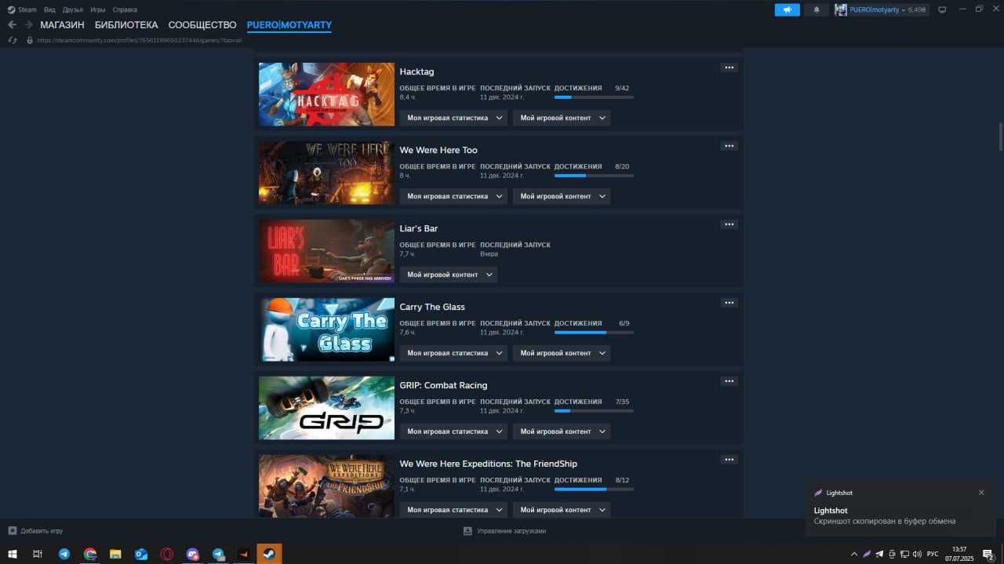Open Google Chrome from the taskbar
This screenshot has height=564, width=1004.
pyautogui.click(x=90, y=554)
